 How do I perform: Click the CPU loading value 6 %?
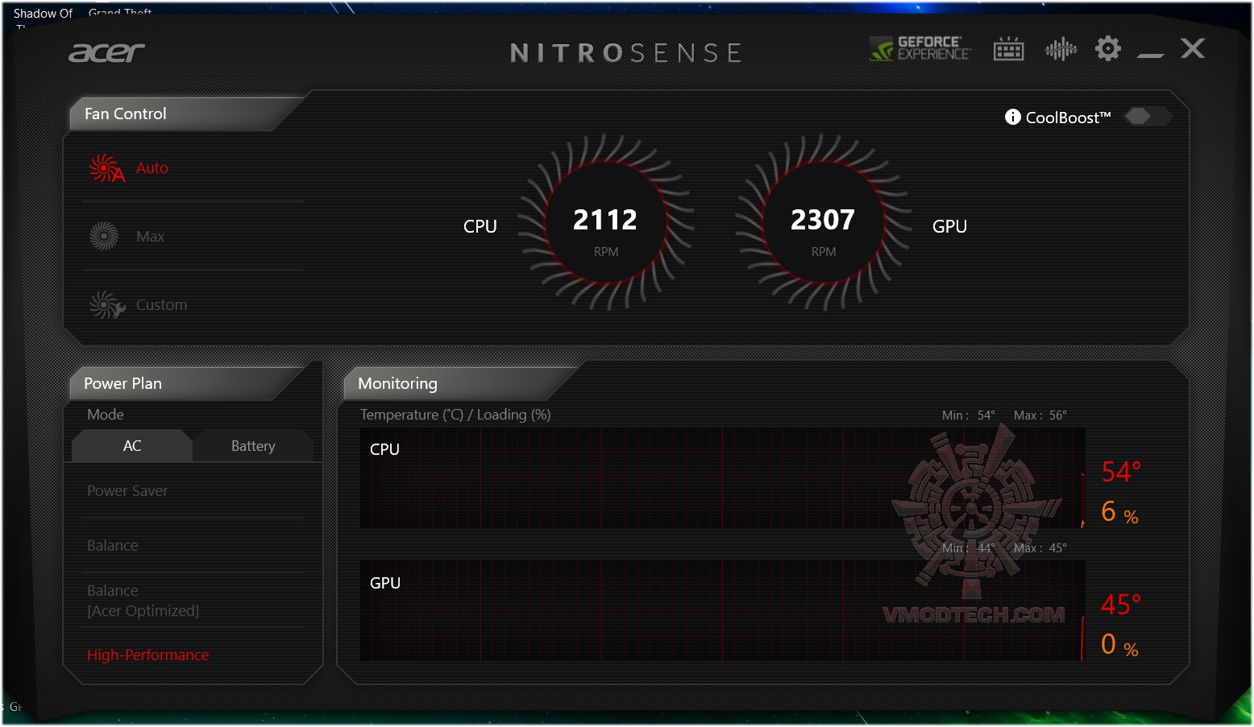point(1119,512)
